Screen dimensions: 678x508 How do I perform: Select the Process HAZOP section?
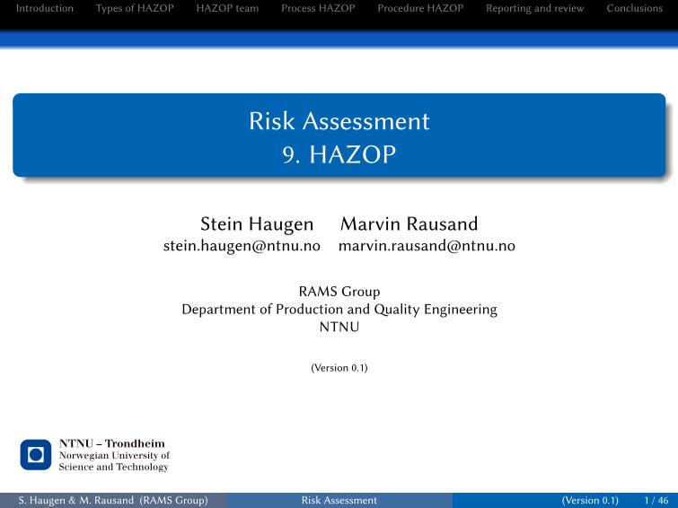point(318,8)
